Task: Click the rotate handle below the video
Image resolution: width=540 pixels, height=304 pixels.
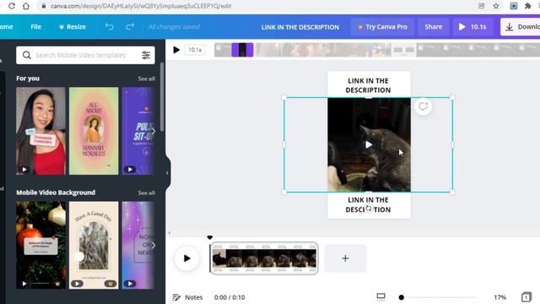Action: click(369, 209)
